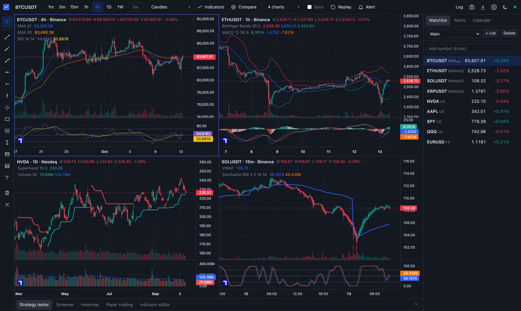The width and height of the screenshot is (521, 311).
Task: Open the Main watchlist dropdown
Action: pyautogui.click(x=453, y=34)
